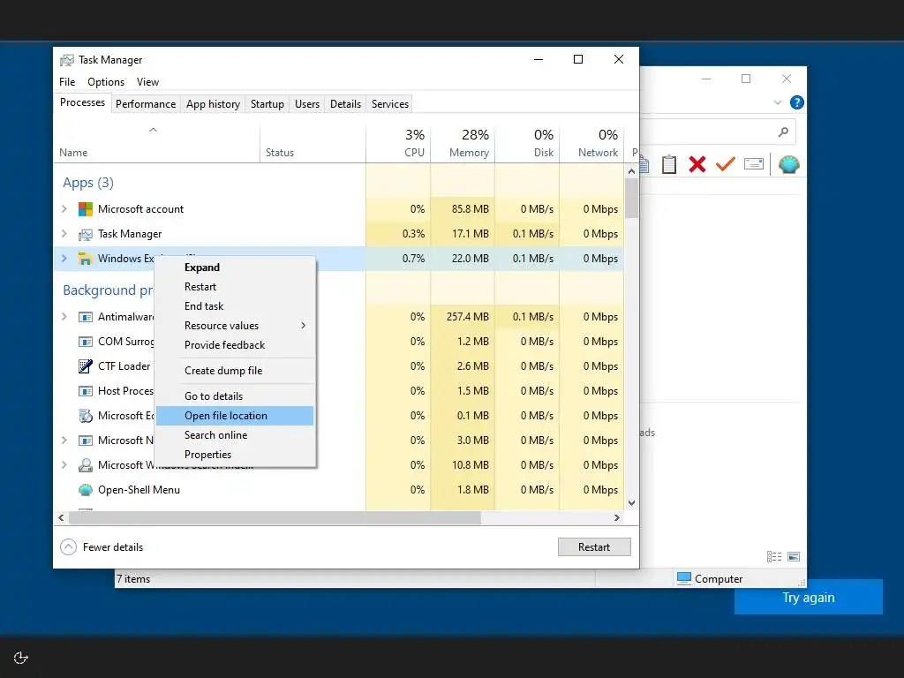Expand the Microsoft Windows Search Indexer group
904x678 pixels.
coord(64,465)
